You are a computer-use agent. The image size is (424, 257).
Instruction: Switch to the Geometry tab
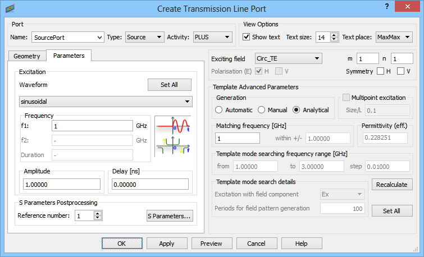coord(27,56)
